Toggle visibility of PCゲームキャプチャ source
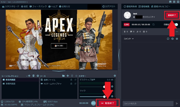Image resolution: width=180 pixels, height=107 pixels. [75, 84]
